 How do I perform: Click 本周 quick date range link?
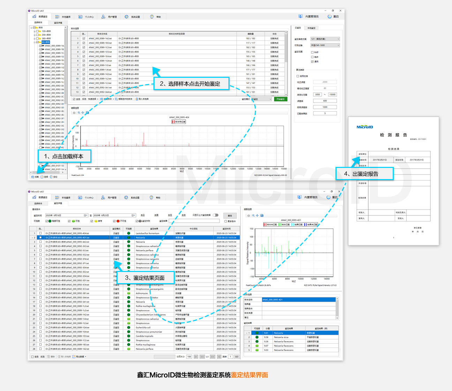coord(156,215)
